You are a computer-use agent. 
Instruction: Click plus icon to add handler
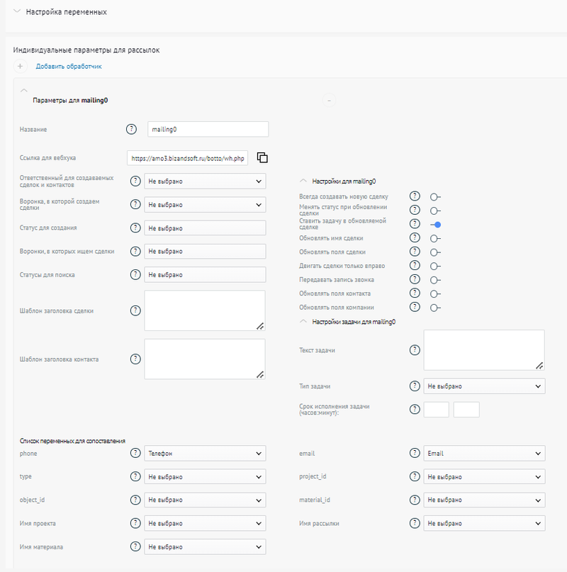(x=21, y=67)
